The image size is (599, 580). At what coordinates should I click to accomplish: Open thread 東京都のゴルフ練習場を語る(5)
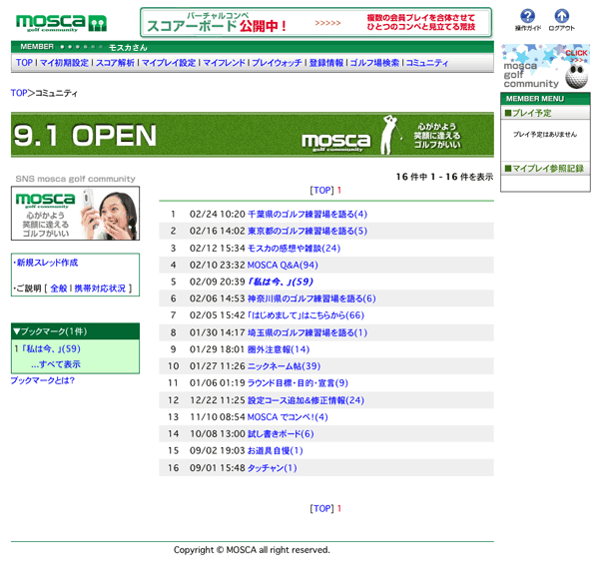click(x=307, y=231)
